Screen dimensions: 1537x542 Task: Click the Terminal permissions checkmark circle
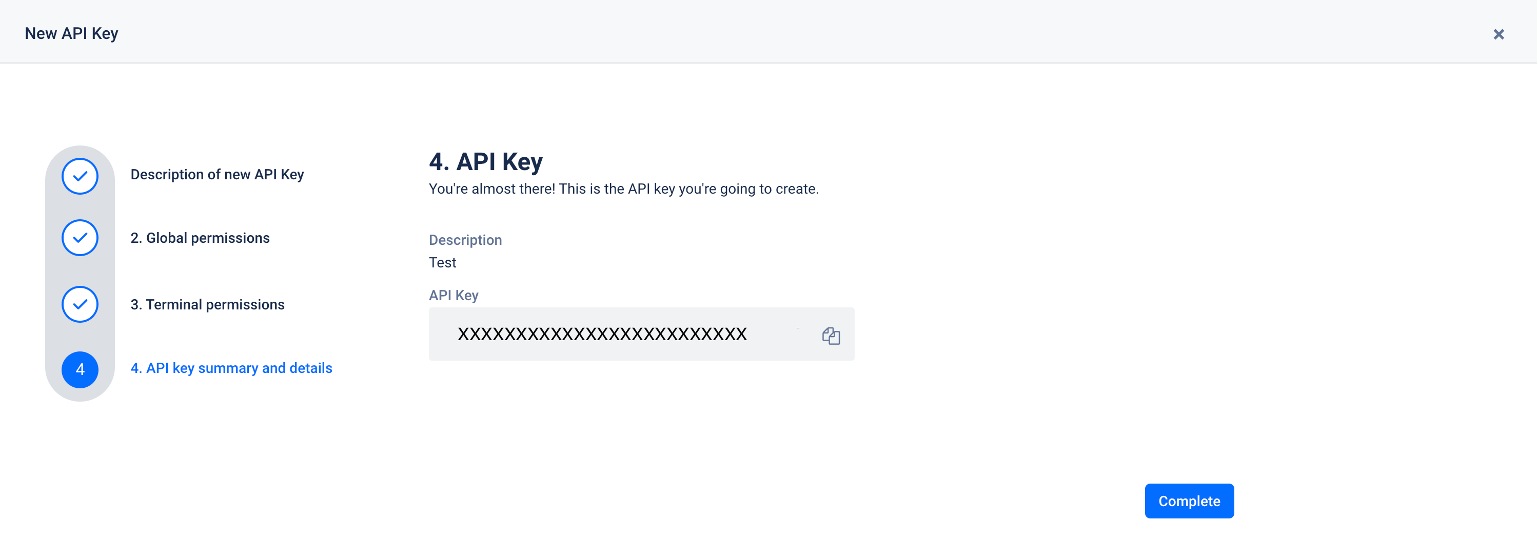pyautogui.click(x=80, y=304)
